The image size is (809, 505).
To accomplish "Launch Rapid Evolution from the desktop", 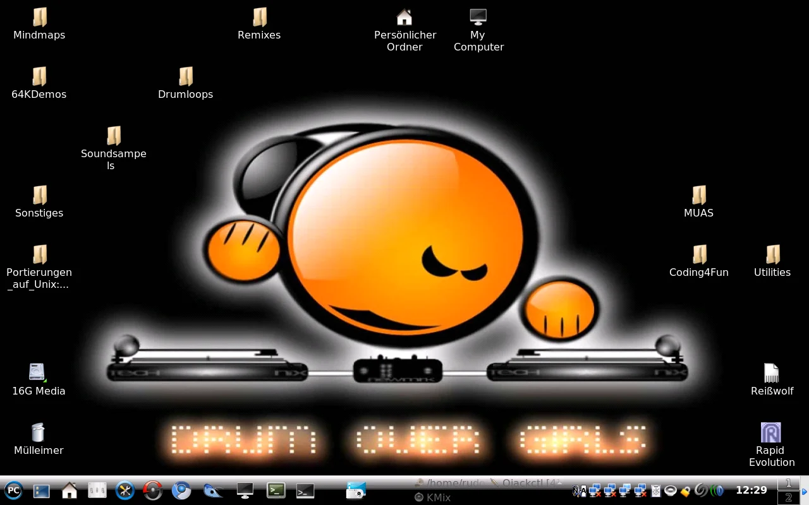I will coord(771,445).
